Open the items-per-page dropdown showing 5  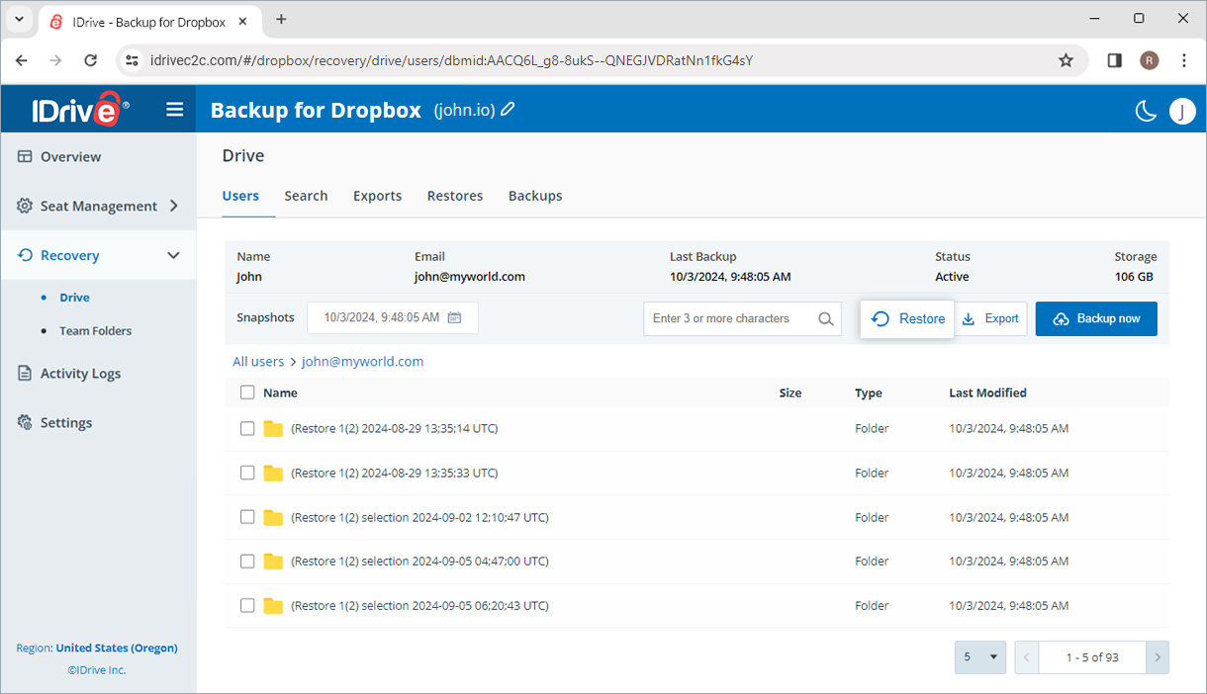point(979,656)
